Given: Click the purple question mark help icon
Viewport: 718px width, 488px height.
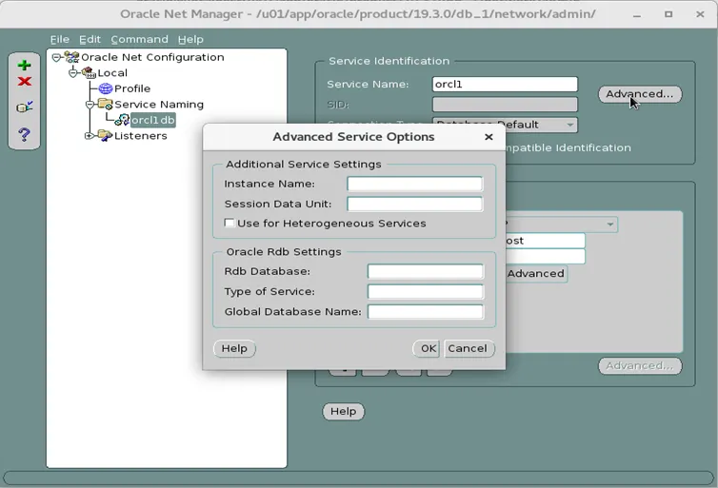Looking at the screenshot, I should click(x=24, y=134).
